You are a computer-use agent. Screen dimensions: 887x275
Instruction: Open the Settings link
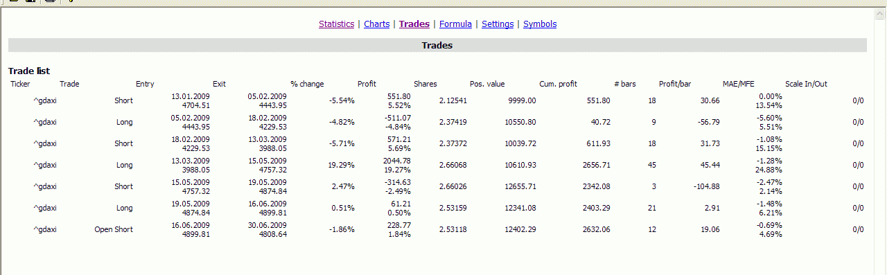tap(498, 24)
